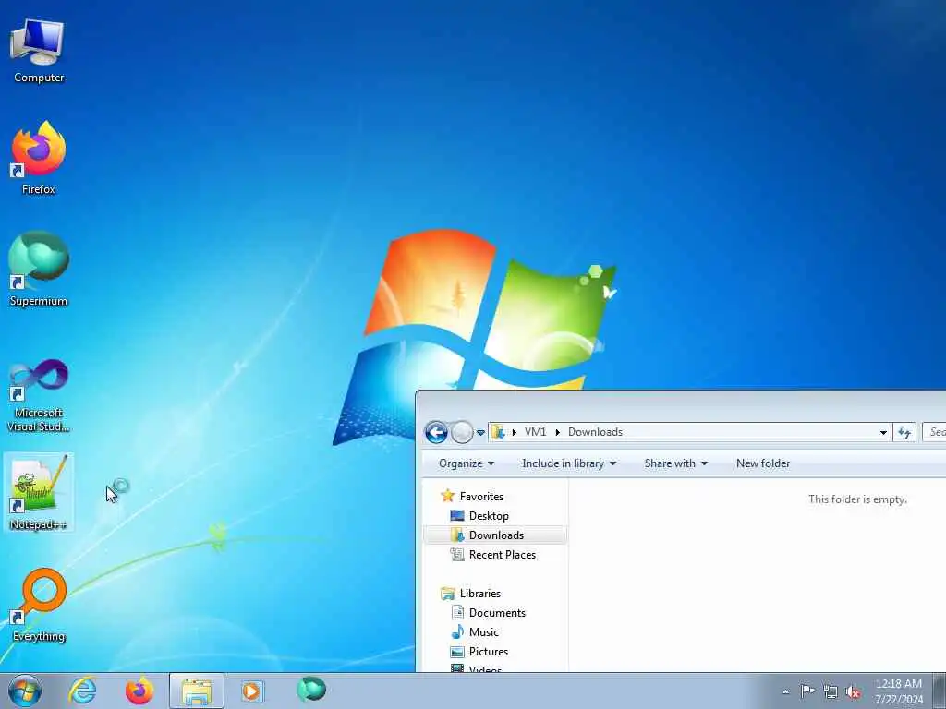Go back in the Explorer window
The image size is (946, 709).
pos(436,432)
